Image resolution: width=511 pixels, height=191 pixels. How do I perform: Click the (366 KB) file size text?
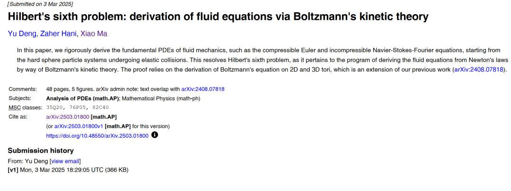(x=116, y=169)
